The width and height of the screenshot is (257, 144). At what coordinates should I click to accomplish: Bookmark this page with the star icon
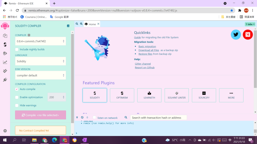pos(232,10)
